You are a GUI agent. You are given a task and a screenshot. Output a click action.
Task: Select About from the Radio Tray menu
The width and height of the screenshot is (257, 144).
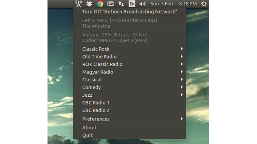[90, 128]
